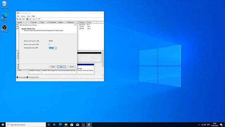Screen dimensions: 225x127
Task: Select the Recycle Bin desktop icon
Action: tap(4, 5)
